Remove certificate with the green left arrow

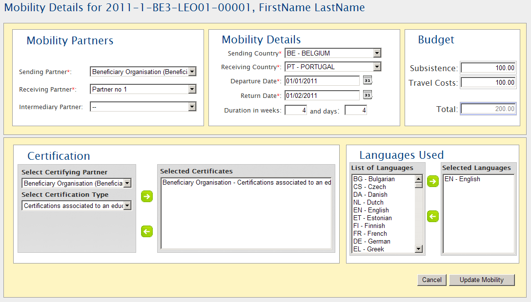146,231
